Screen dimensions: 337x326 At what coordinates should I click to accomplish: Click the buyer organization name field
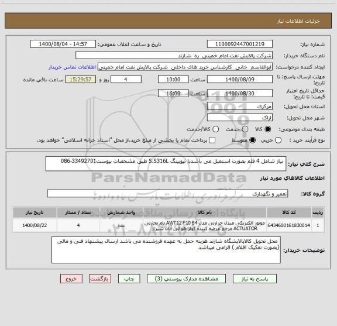(x=174, y=56)
